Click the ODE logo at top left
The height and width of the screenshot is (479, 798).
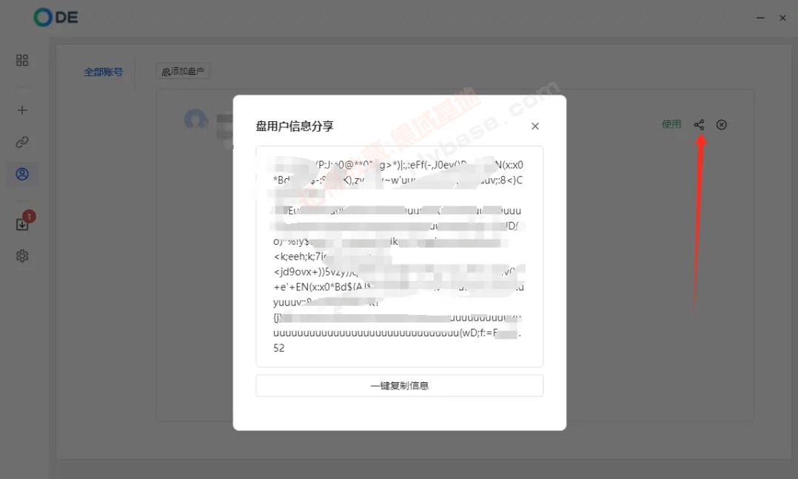tap(56, 17)
